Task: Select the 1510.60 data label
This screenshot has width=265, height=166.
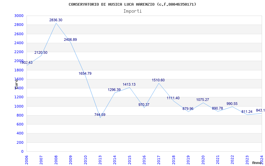Action: 158,80
